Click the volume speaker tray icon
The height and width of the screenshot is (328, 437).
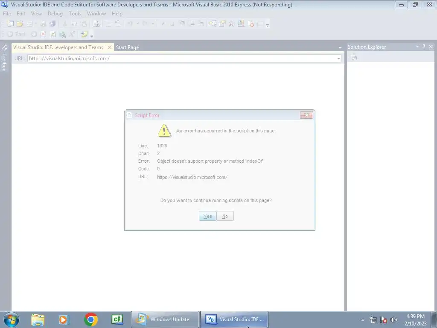394,320
